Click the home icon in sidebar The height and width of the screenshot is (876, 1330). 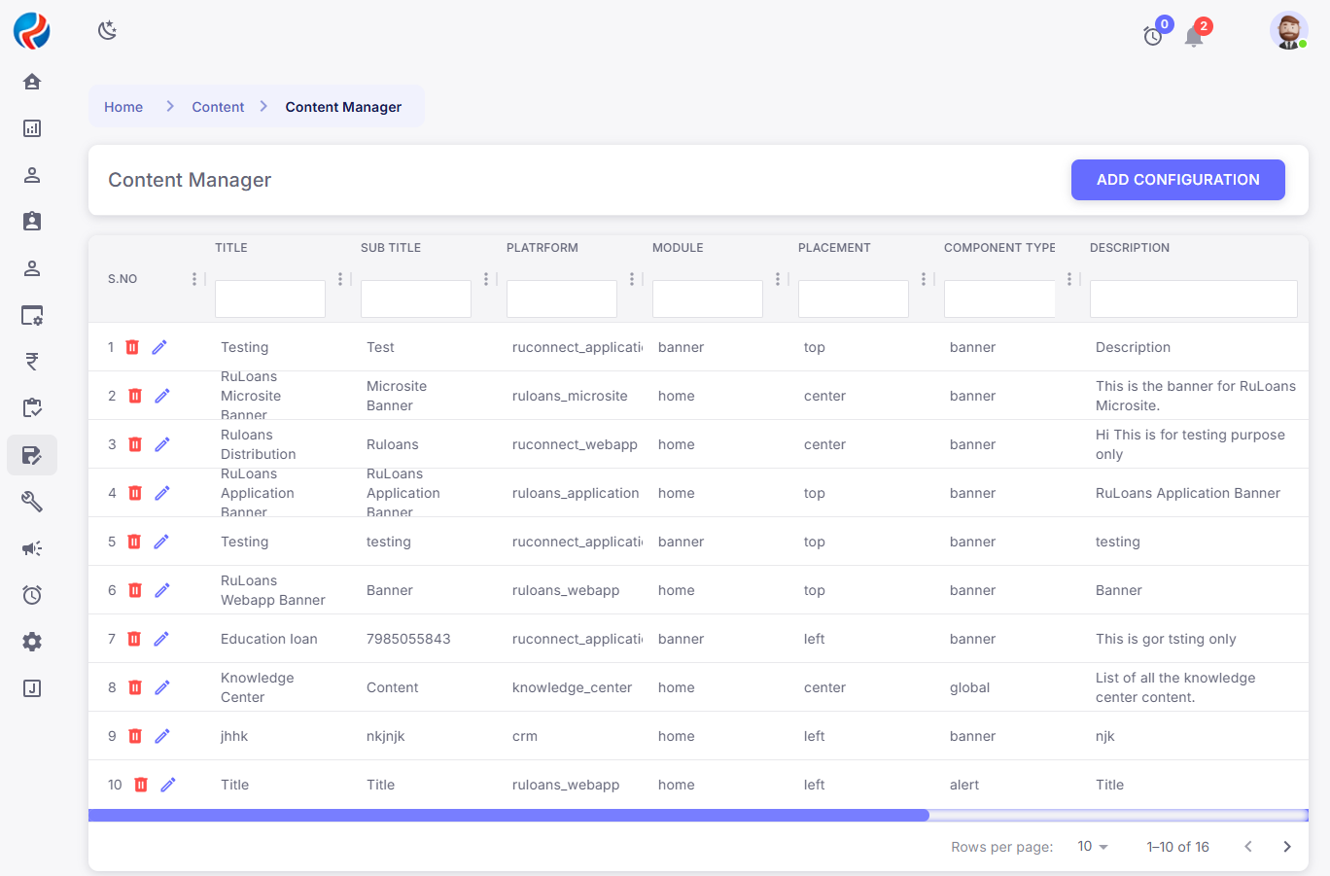[32, 82]
